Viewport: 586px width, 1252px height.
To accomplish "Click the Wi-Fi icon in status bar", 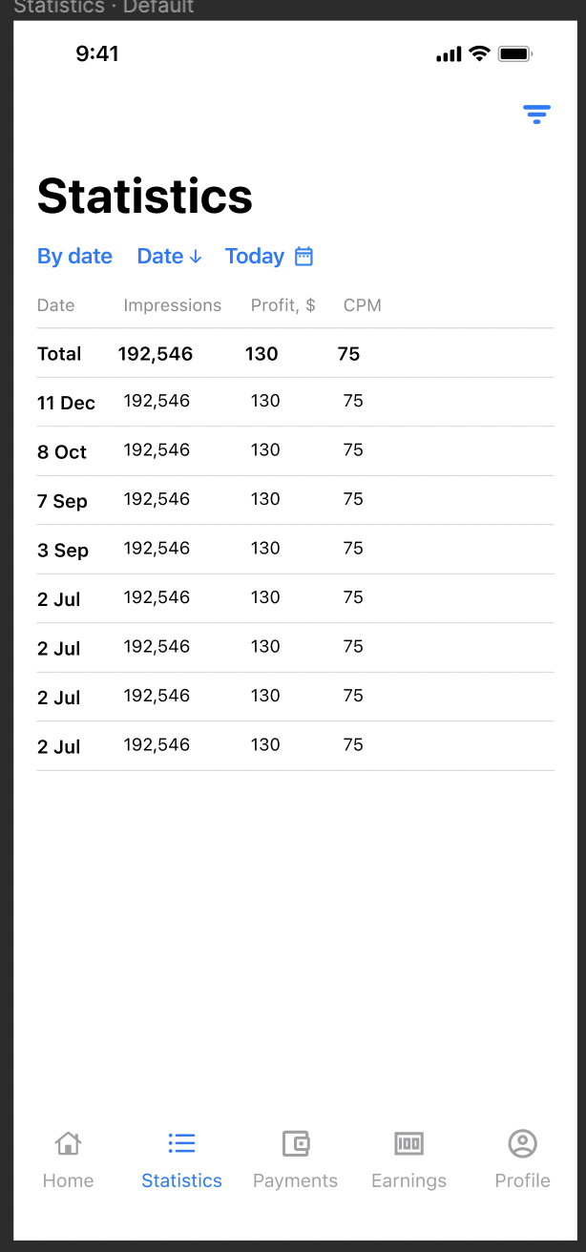I will 479,54.
